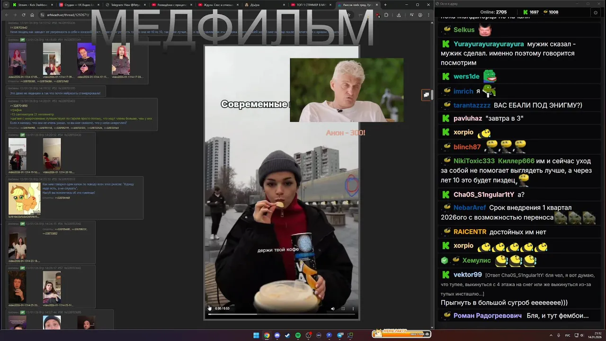Switch the РУС input language indicator
This screenshot has width=606, height=341.
point(568,335)
